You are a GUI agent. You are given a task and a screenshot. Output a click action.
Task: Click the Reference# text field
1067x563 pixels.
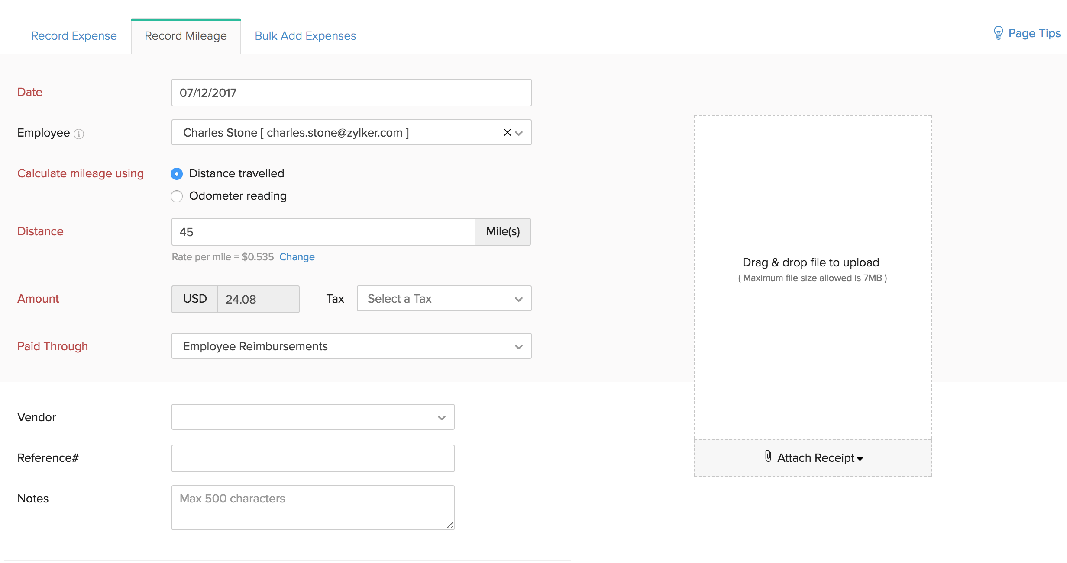click(x=313, y=458)
